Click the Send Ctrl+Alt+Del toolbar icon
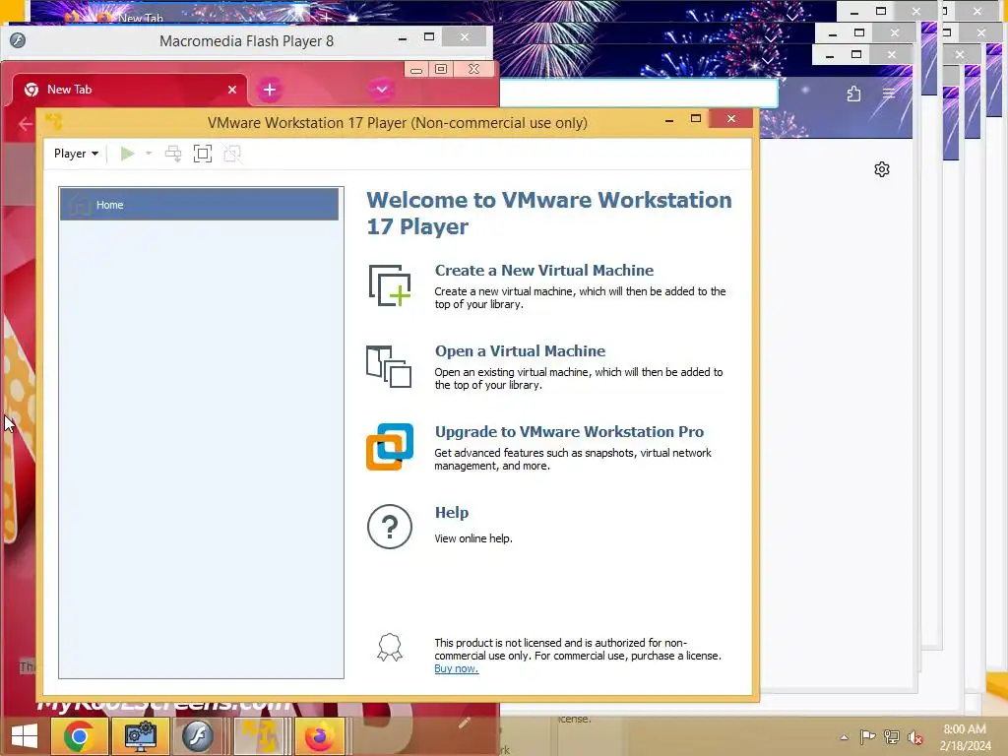The image size is (1008, 756). click(x=173, y=154)
